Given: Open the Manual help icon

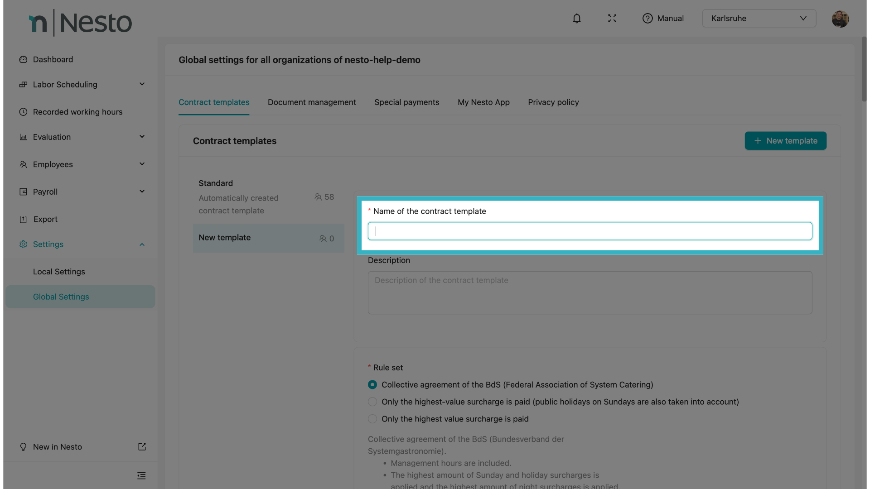Looking at the screenshot, I should point(648,19).
